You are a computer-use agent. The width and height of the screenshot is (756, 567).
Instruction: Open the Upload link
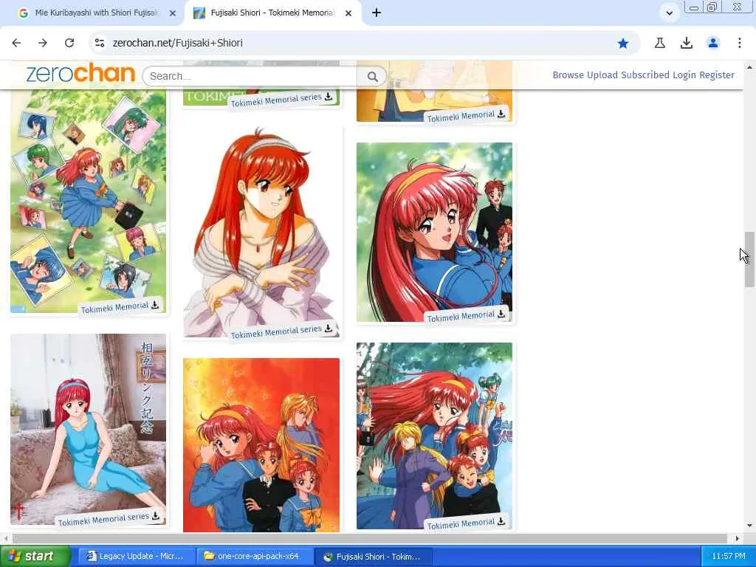click(602, 75)
